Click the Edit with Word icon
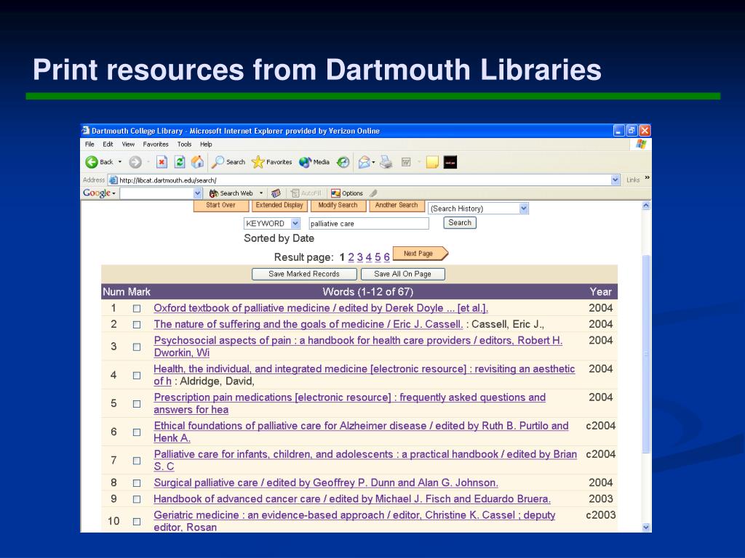 coord(406,162)
